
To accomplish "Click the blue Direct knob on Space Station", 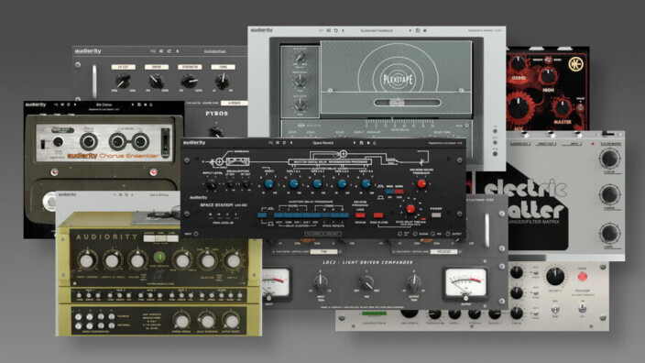I will (x=268, y=183).
